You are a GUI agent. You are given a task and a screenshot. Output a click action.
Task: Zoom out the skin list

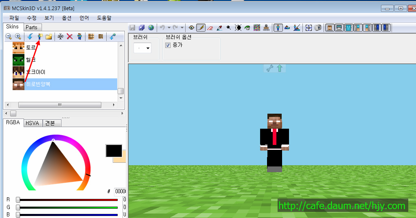point(9,37)
